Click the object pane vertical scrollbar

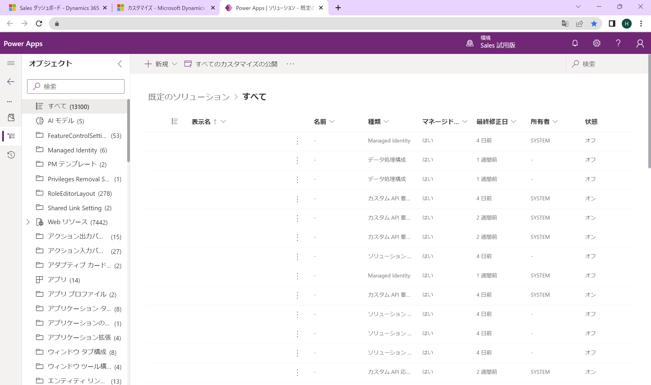click(128, 131)
